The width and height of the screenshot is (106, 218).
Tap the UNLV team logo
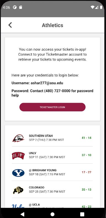[18, 156]
